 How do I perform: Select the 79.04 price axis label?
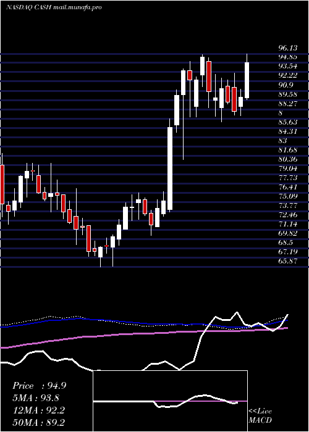(287, 168)
